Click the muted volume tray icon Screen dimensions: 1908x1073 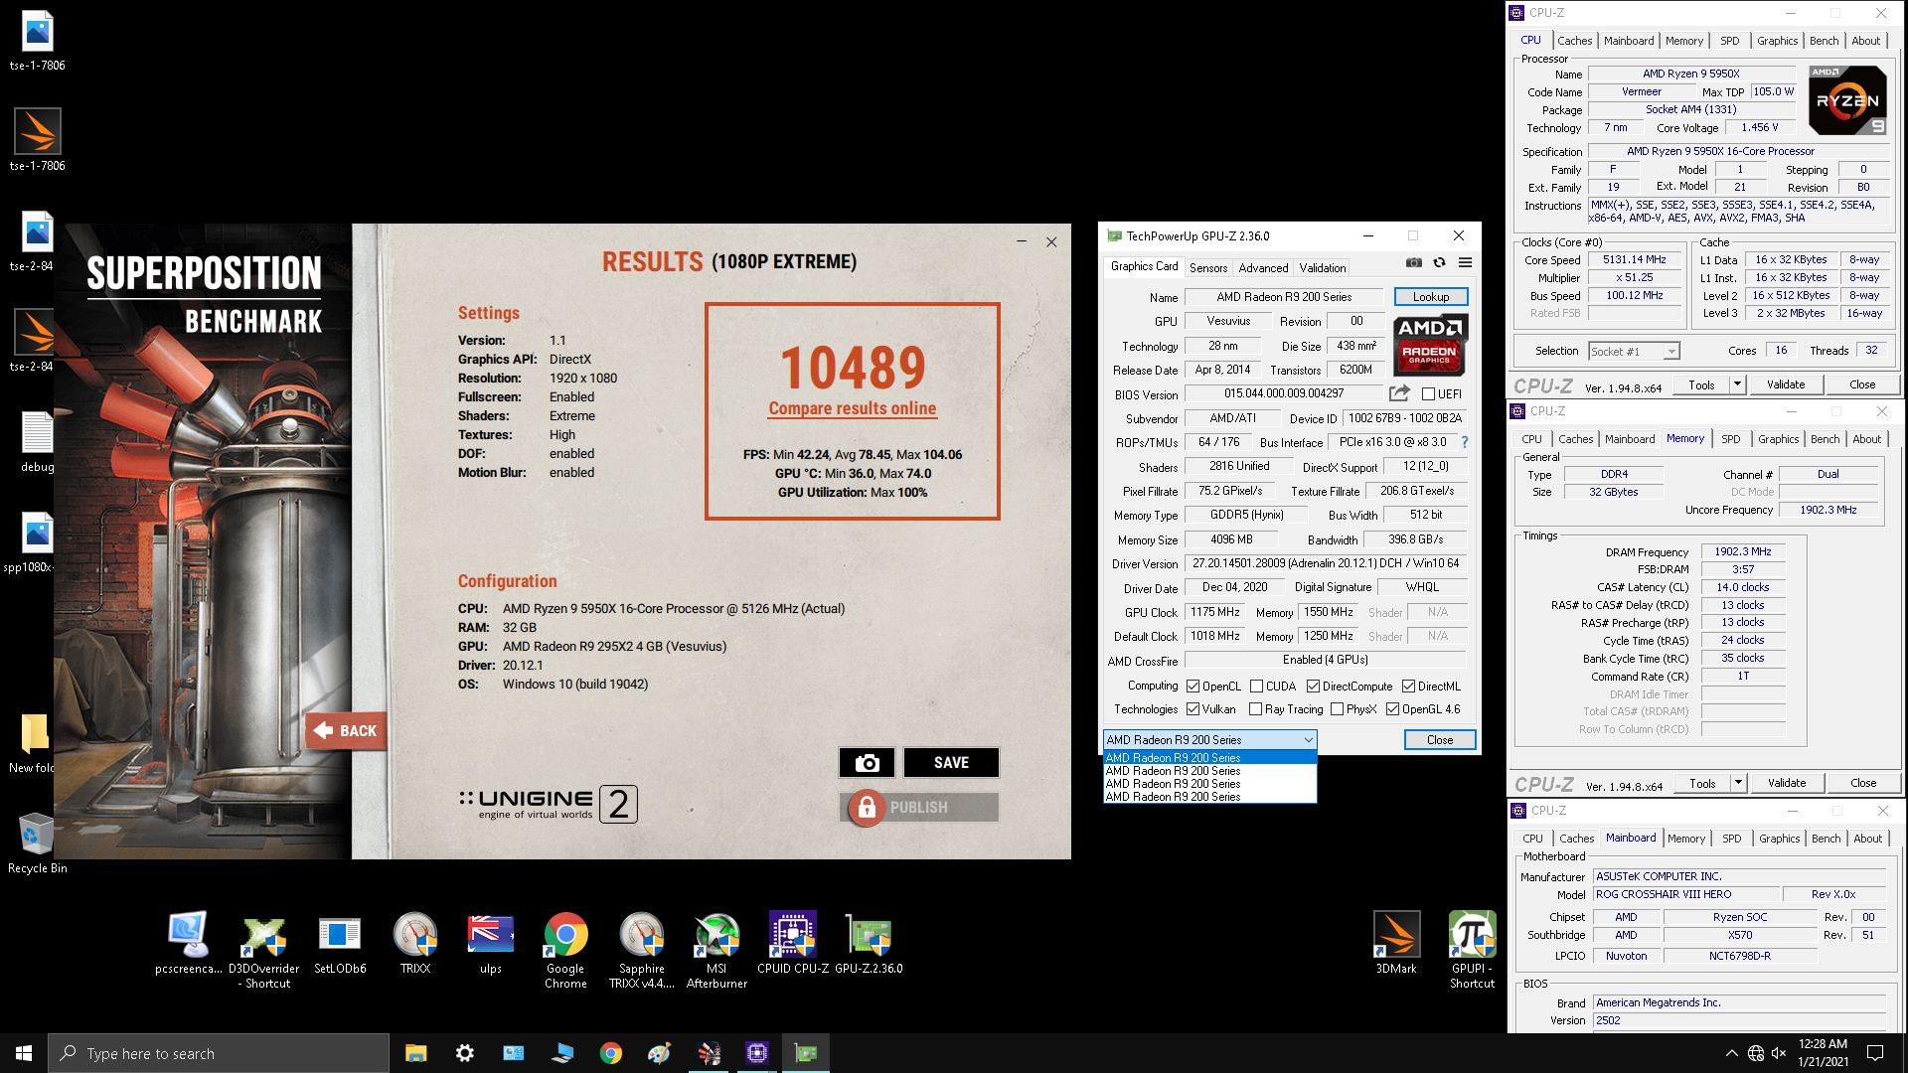[1779, 1053]
